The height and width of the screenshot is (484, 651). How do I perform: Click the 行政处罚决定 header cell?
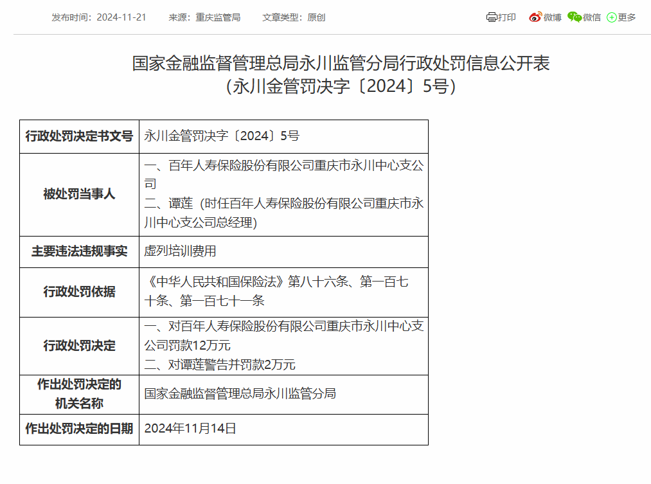[x=79, y=346]
